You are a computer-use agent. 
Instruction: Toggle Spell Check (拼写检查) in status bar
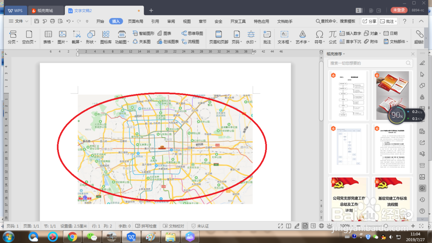tap(146, 226)
